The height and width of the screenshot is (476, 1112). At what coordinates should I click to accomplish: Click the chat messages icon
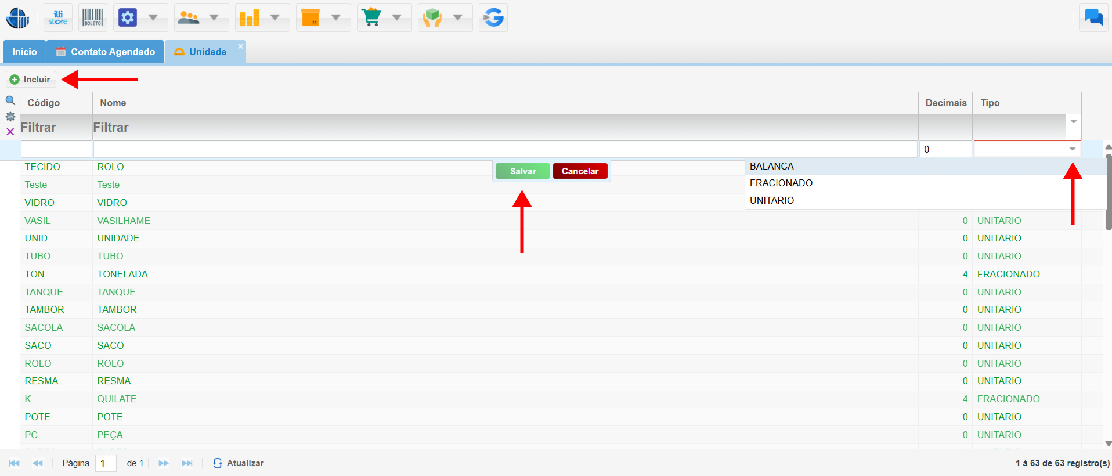pos(1093,17)
